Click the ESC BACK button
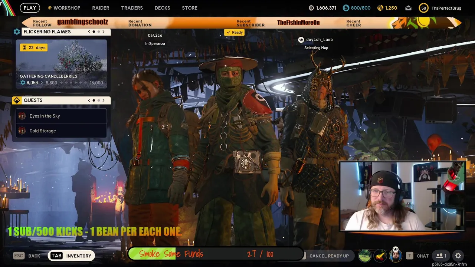Image resolution: width=475 pixels, height=267 pixels. [x=27, y=256]
